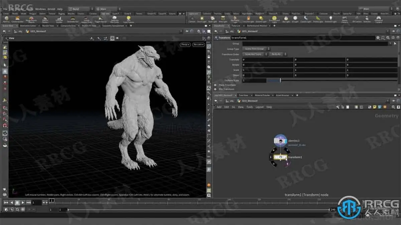Open the Persp viewport dropdown
Viewport: 401px width, 225px height.
coord(185,44)
